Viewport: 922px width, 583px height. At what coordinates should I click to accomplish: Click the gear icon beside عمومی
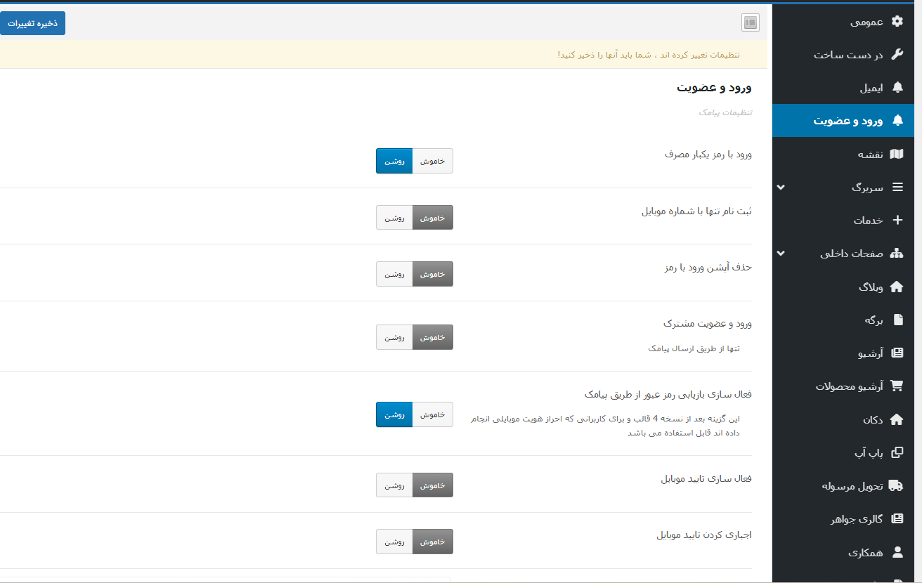pos(897,21)
